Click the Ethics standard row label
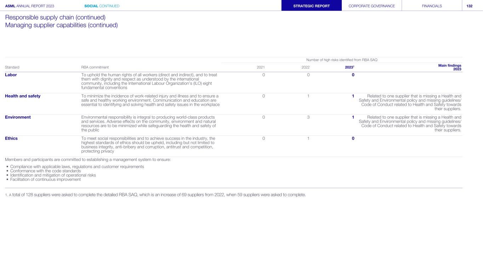The height and width of the screenshot is (272, 483). (x=11, y=139)
